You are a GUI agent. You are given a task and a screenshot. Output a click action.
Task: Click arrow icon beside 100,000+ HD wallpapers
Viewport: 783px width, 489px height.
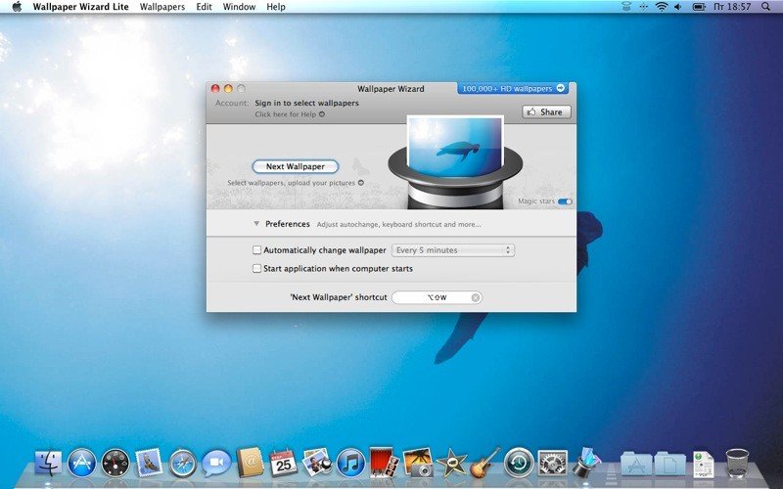click(x=560, y=88)
